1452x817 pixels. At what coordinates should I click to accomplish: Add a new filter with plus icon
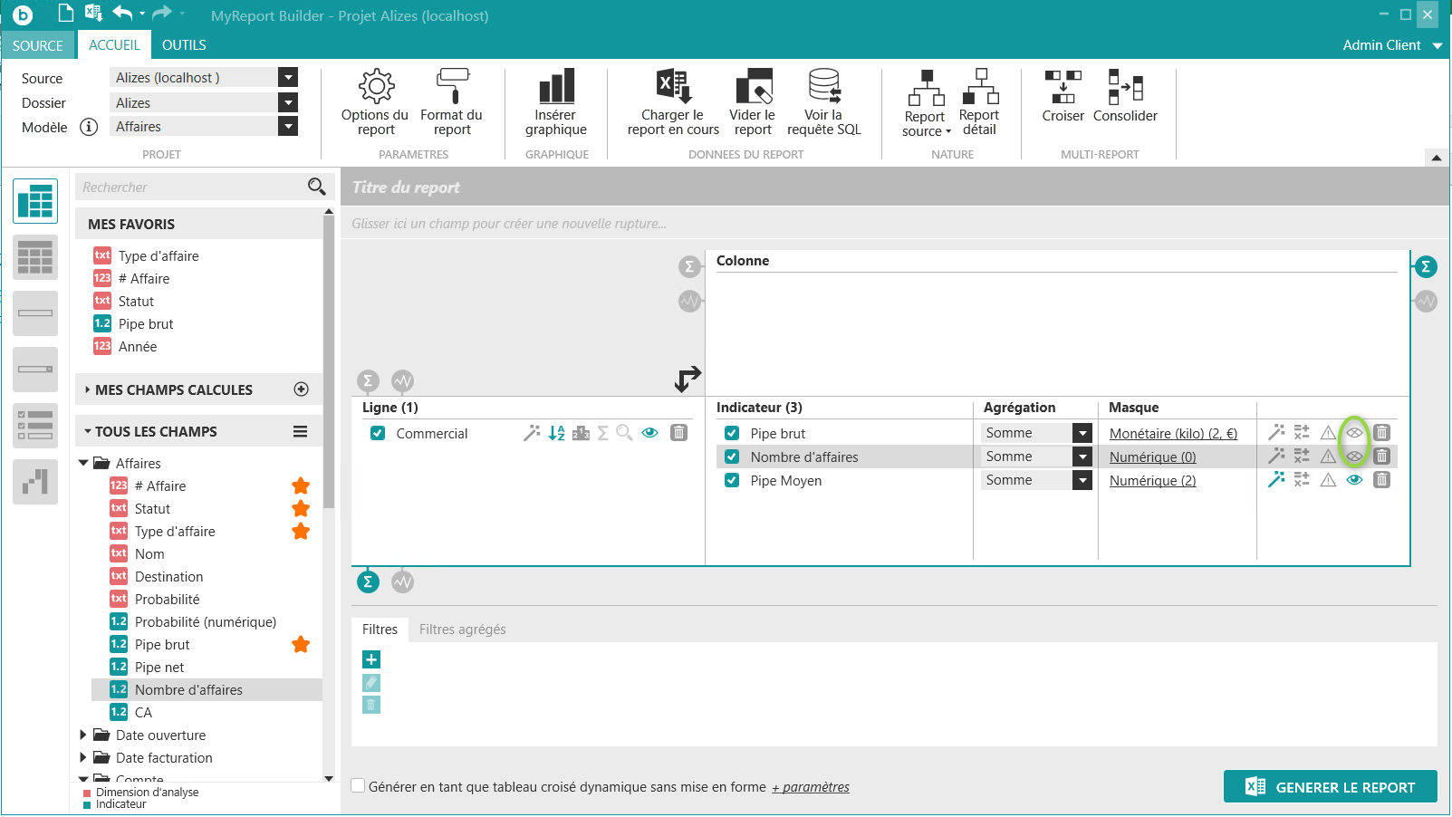(x=371, y=659)
